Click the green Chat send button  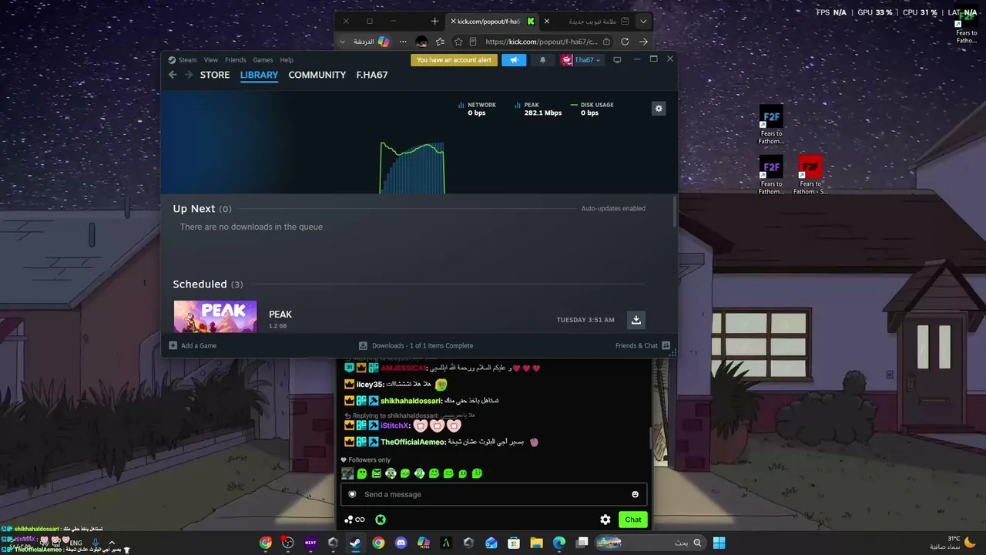pos(633,520)
